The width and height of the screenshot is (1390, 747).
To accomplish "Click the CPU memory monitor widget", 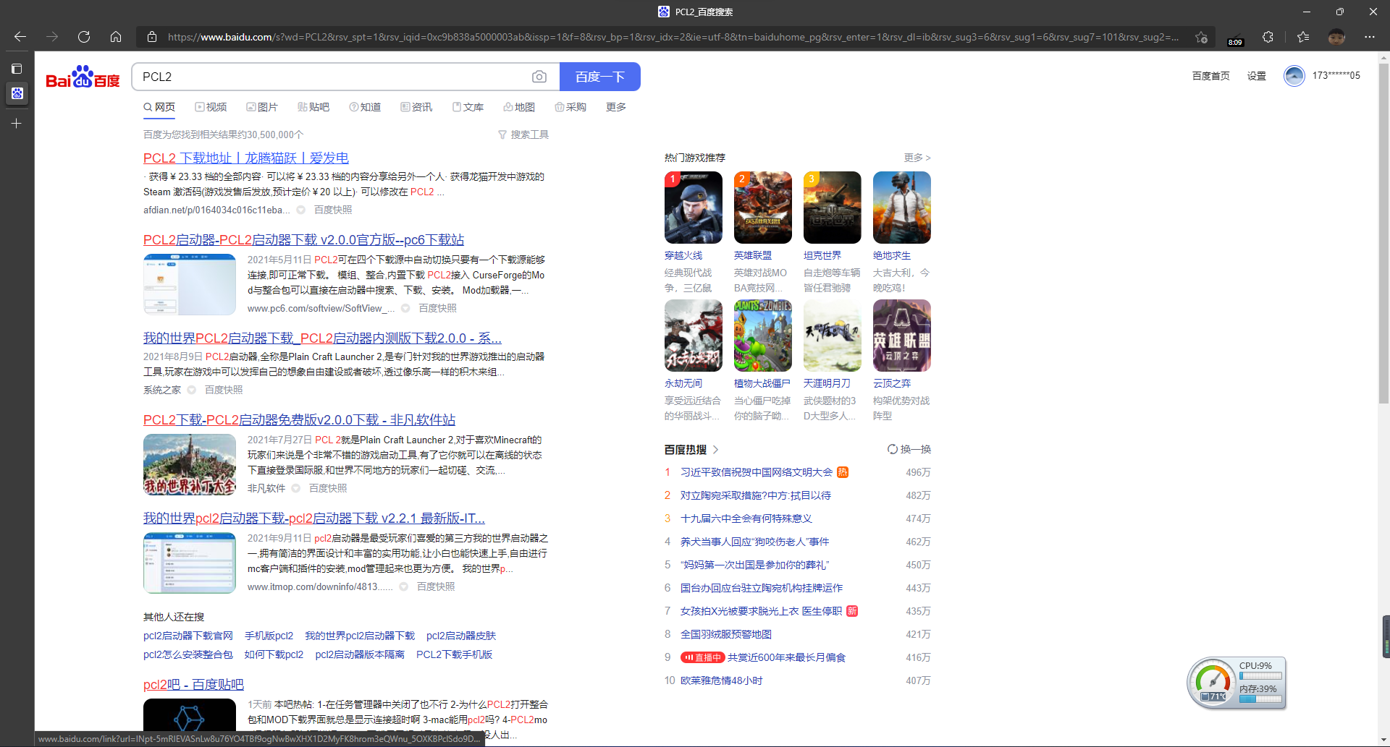I will (1237, 682).
